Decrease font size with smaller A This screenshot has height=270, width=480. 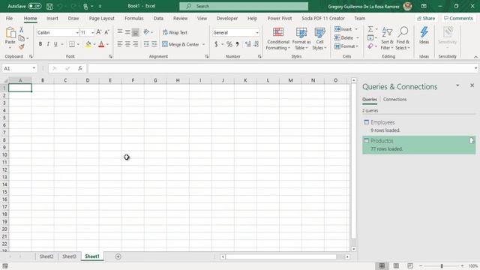click(x=106, y=32)
